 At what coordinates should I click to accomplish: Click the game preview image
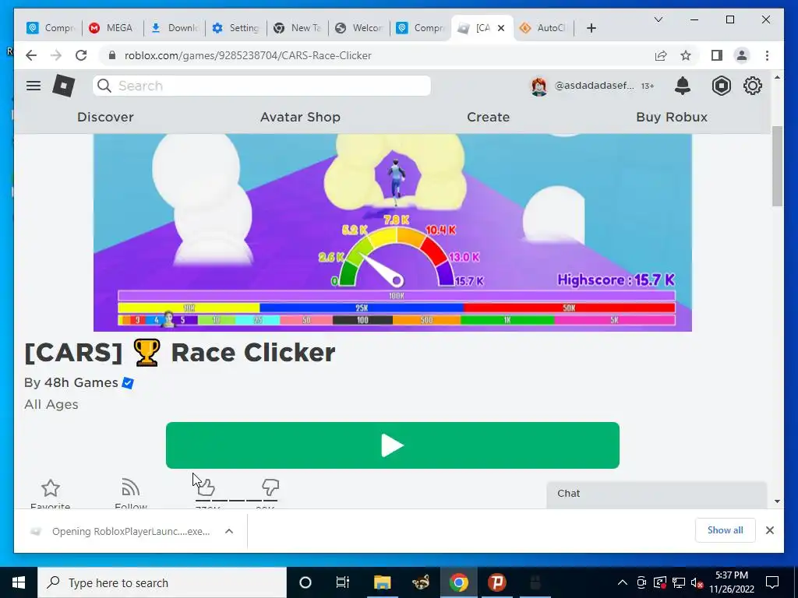click(393, 232)
